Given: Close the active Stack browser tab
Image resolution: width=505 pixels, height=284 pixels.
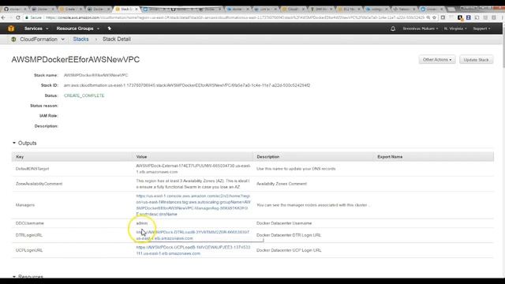Looking at the screenshot, I should [x=137, y=9].
